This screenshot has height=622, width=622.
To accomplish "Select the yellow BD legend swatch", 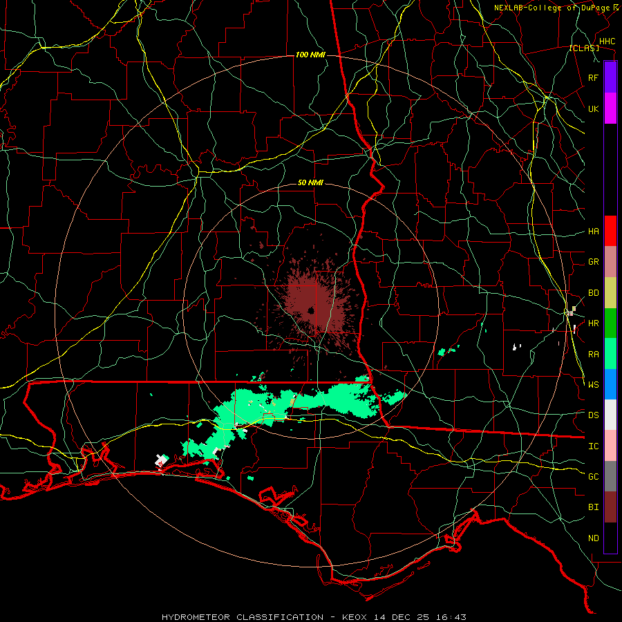I will [x=610, y=293].
